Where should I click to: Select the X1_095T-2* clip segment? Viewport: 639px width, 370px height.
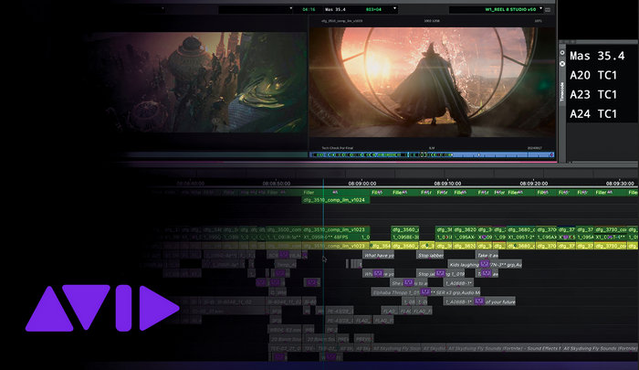521,237
